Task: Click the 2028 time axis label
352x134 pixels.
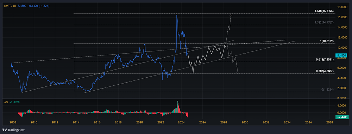Action: coord(224,122)
